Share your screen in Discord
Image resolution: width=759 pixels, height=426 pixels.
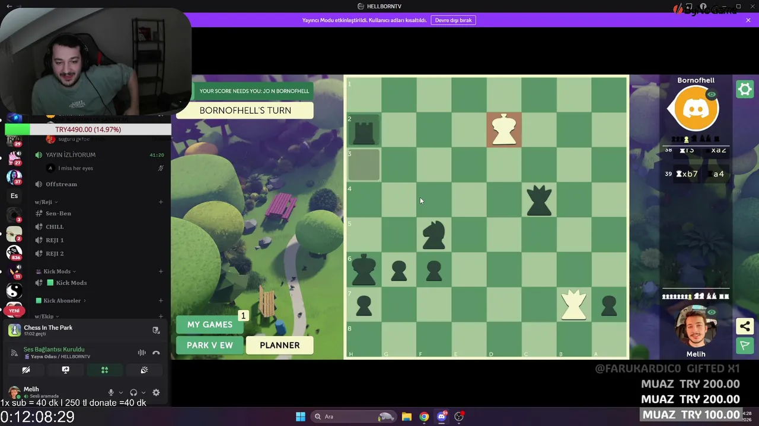coord(65,370)
